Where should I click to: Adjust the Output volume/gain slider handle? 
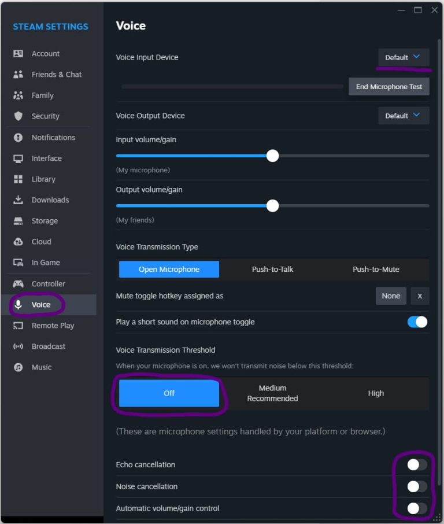(273, 206)
